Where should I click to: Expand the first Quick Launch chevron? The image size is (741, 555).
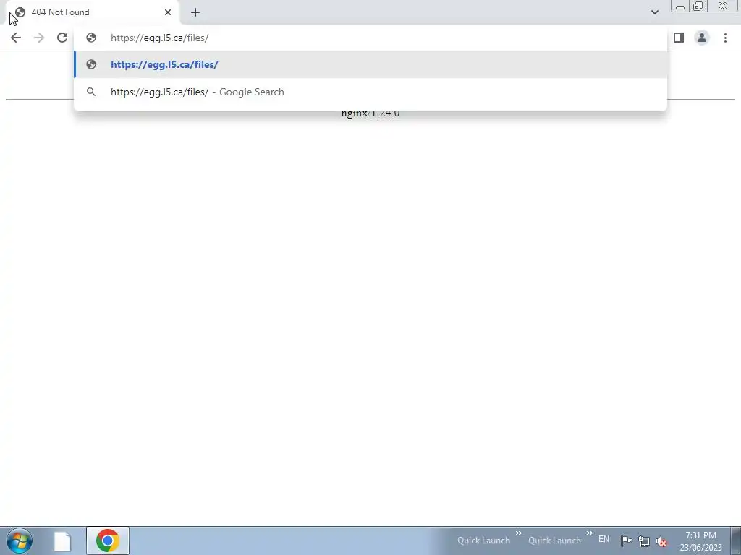click(518, 533)
